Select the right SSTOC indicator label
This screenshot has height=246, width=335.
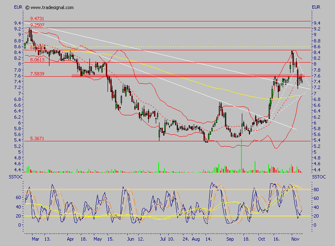pyautogui.click(x=319, y=177)
